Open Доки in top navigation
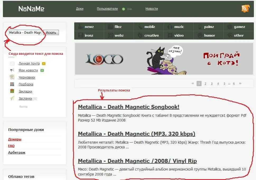The image size is (256, 180). click(x=80, y=9)
